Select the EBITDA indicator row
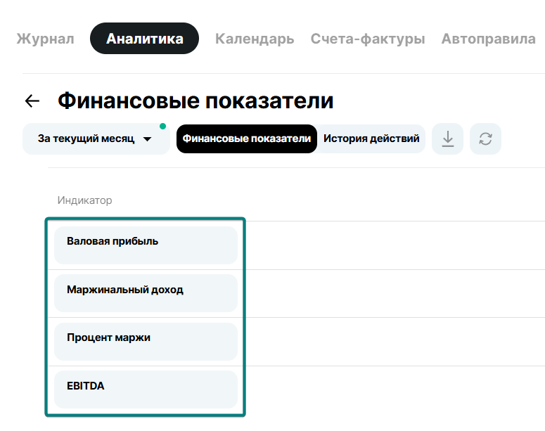545x431 pixels. (x=146, y=389)
